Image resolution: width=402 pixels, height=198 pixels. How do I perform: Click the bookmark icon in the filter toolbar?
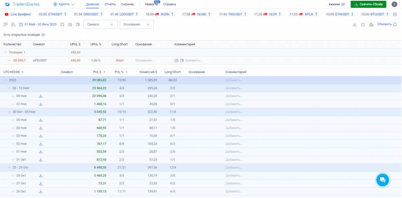(62, 24)
